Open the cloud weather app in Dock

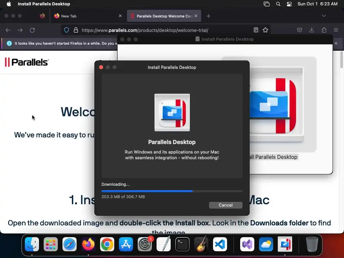point(266,244)
